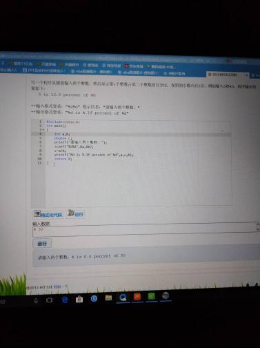
Task: Open the globe icon on the taskbar
Action: [x=166, y=296]
